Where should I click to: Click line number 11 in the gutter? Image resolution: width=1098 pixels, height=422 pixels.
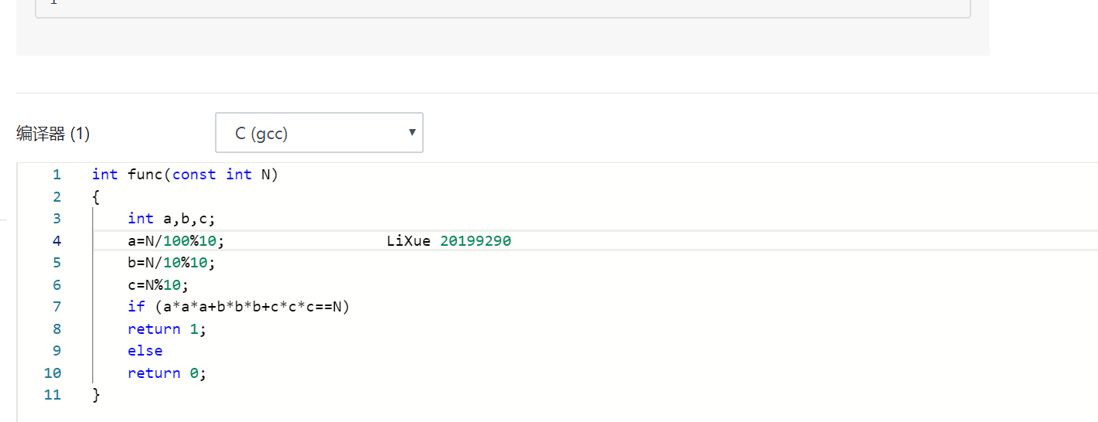53,395
